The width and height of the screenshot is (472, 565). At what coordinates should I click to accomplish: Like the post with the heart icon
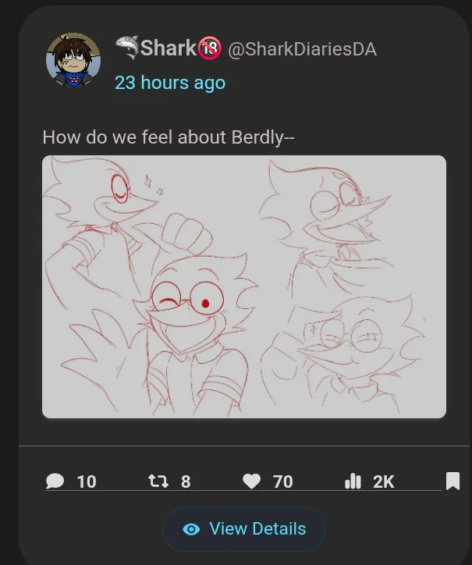coord(251,481)
